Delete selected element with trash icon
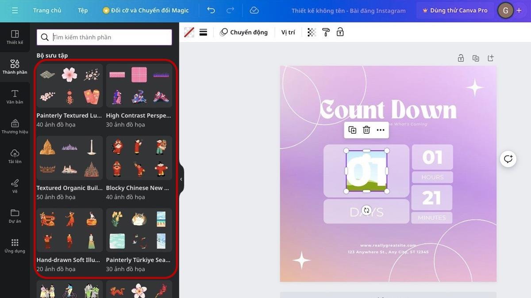531x298 pixels. pos(366,130)
